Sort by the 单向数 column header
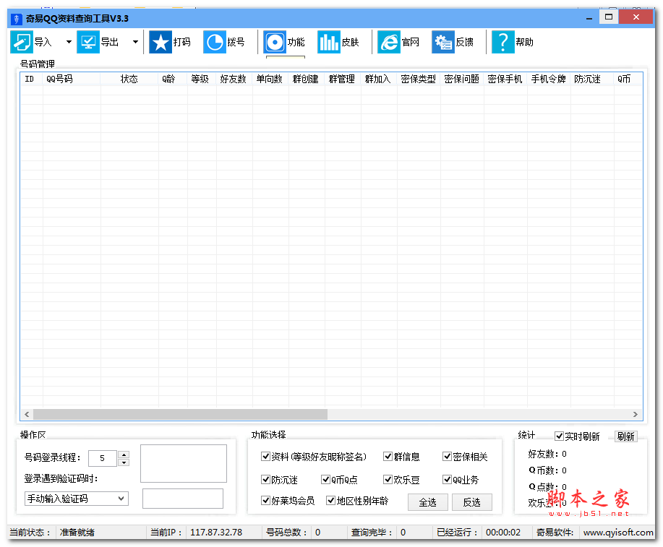This screenshot has height=547, width=663. pyautogui.click(x=270, y=79)
